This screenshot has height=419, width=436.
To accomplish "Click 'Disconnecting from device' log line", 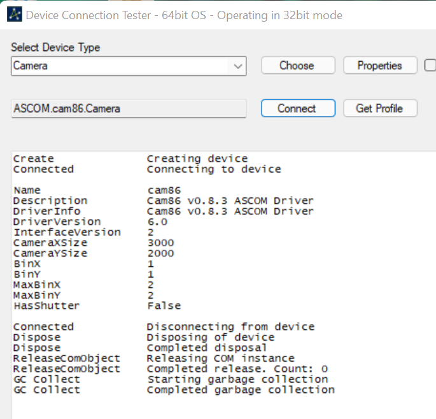I will pyautogui.click(x=231, y=327).
